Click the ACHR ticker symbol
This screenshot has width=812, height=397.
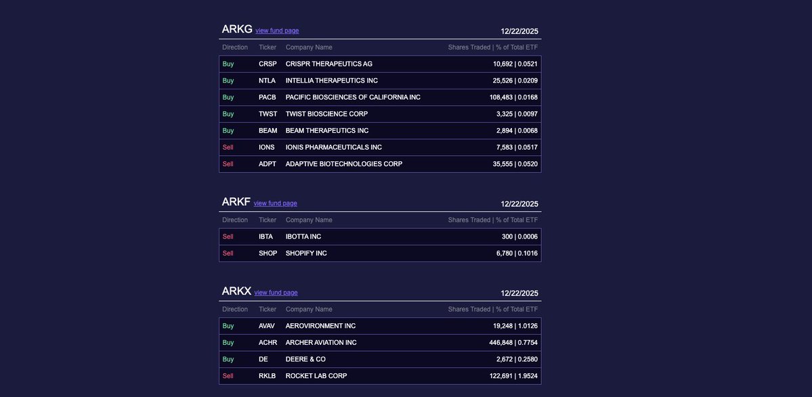point(268,343)
